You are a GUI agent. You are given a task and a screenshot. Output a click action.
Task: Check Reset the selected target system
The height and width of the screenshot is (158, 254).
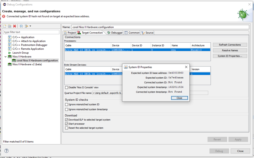click(67, 128)
